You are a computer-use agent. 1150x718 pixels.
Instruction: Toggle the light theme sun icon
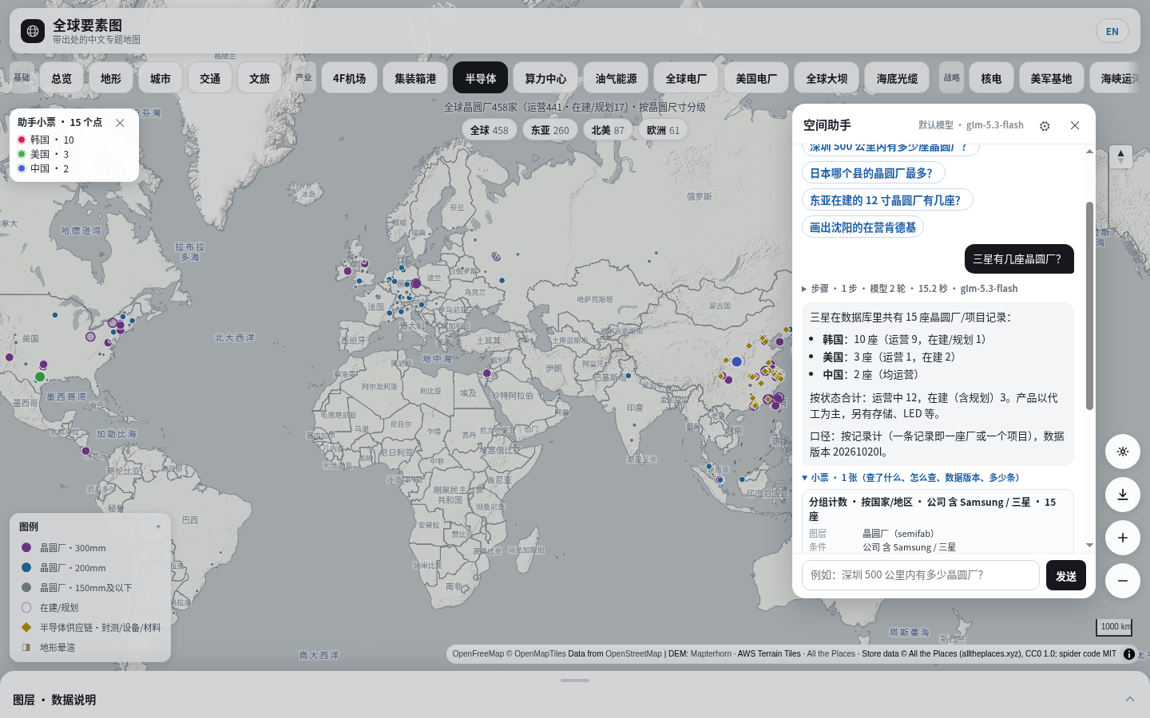[x=1122, y=452]
